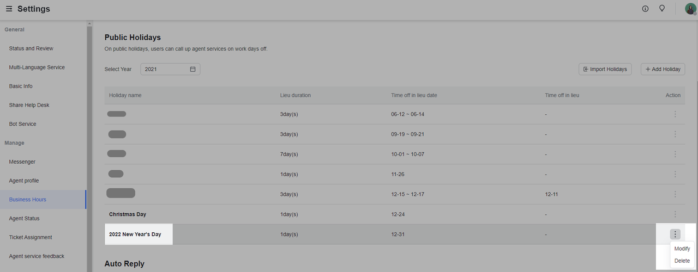Viewport: 698px width, 272px height.
Task: Open the calendar icon in year picker
Action: (192, 69)
